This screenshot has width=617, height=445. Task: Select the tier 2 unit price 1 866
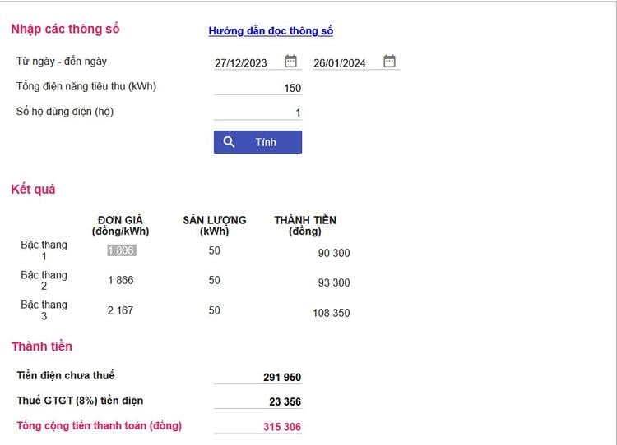pos(120,280)
